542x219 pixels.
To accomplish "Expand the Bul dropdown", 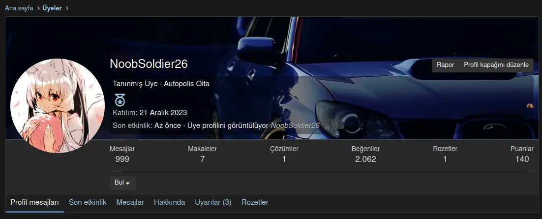I will click(x=122, y=183).
